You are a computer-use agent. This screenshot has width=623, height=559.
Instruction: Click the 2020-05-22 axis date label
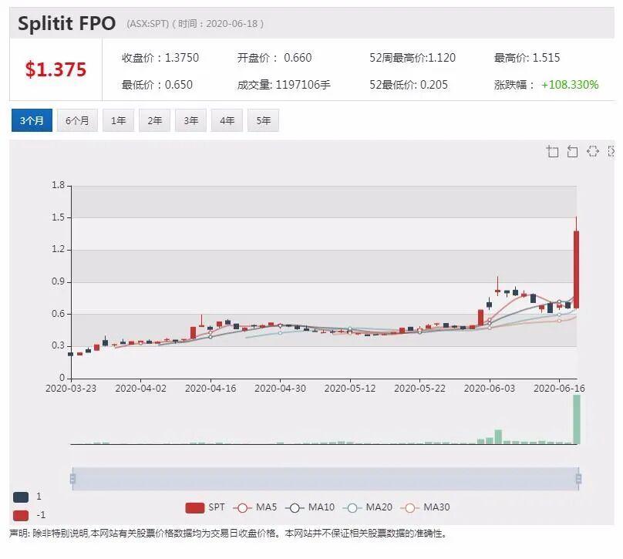pyautogui.click(x=419, y=389)
